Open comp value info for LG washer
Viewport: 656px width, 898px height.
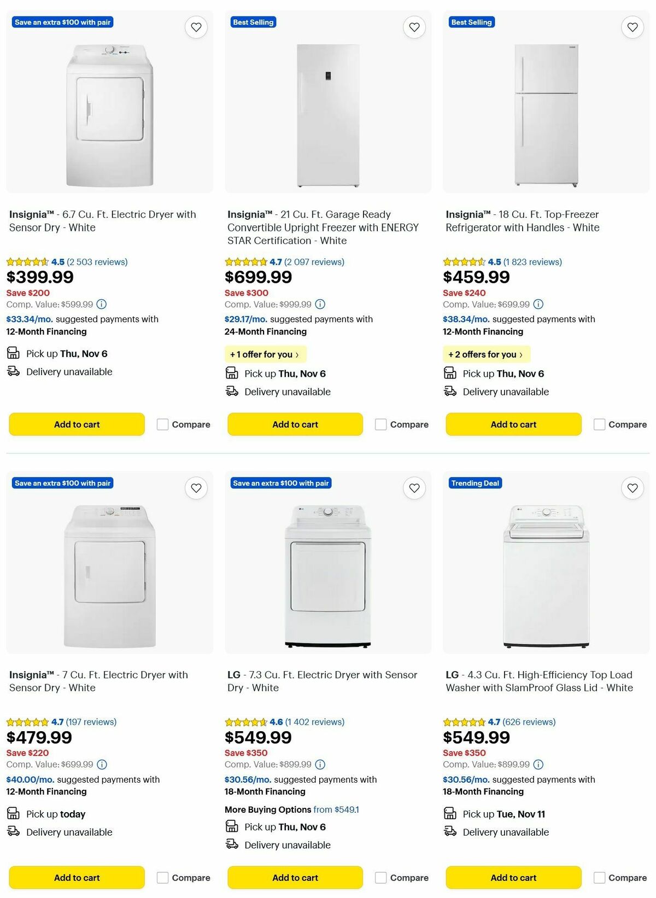coord(539,764)
